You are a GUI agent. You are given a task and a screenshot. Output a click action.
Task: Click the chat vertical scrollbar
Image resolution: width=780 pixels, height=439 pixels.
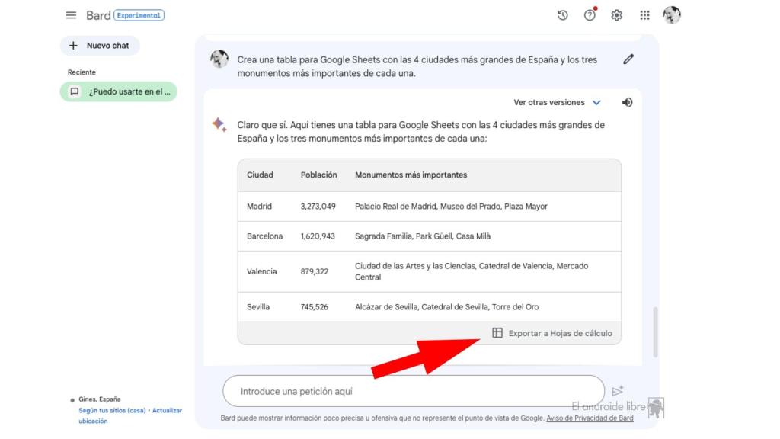[x=656, y=332]
